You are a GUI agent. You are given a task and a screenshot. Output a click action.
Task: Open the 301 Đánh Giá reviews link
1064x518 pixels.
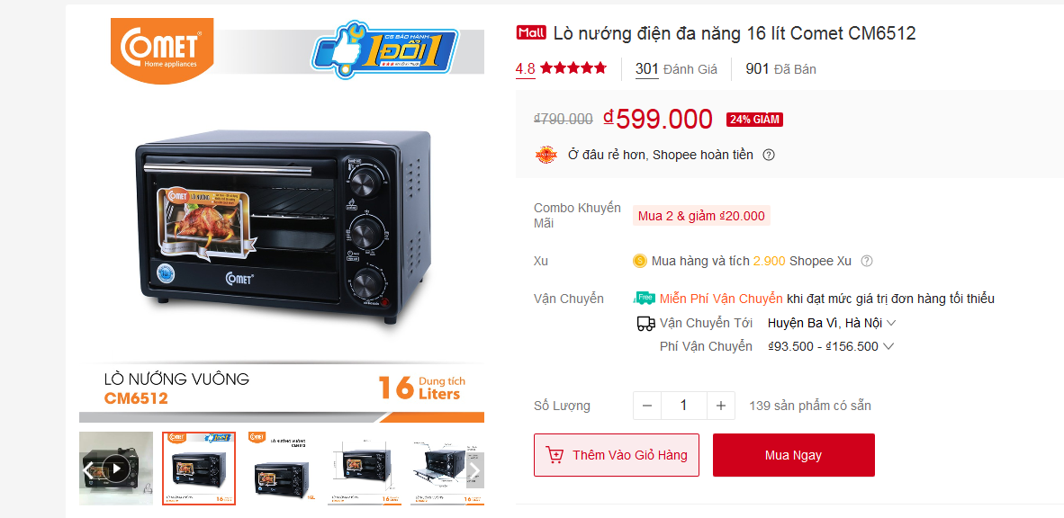point(676,68)
